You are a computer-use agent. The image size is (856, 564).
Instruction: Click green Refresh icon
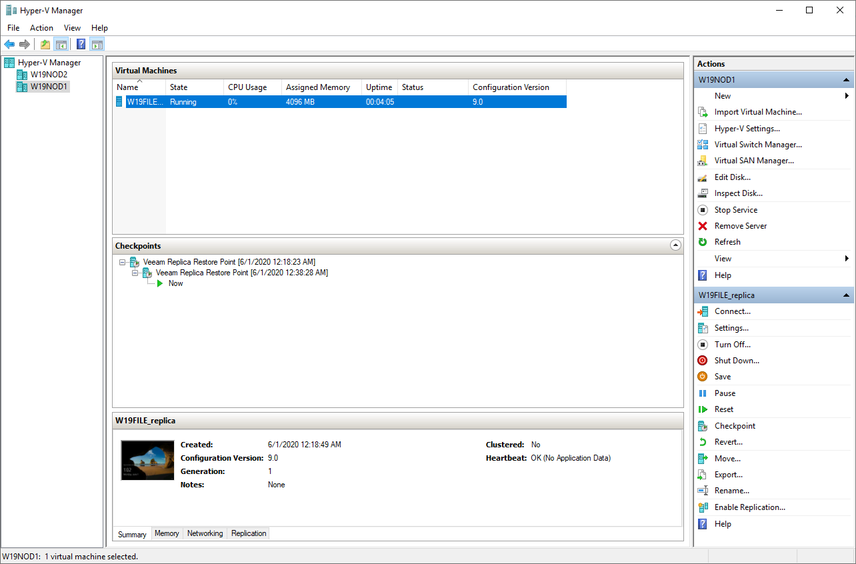click(x=702, y=242)
